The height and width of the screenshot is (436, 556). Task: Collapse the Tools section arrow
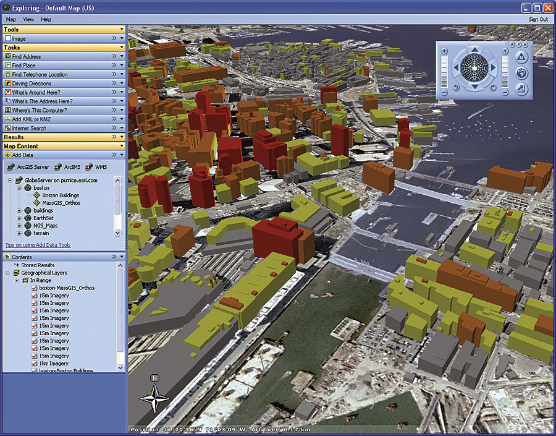click(x=122, y=30)
